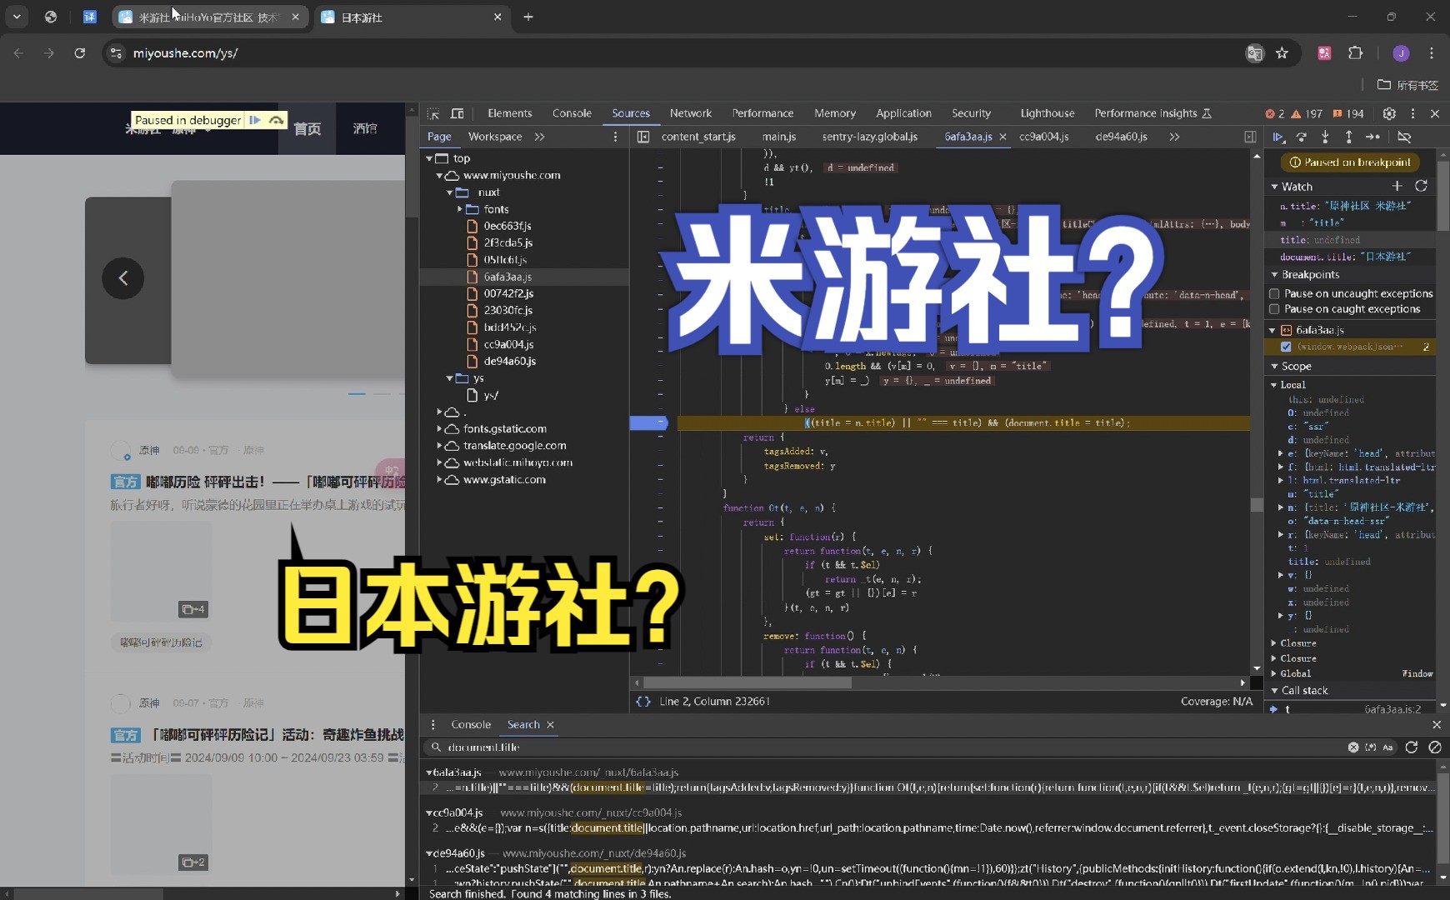Uncheck the window.webpackJson breakpoint
This screenshot has height=900, width=1450.
point(1286,347)
